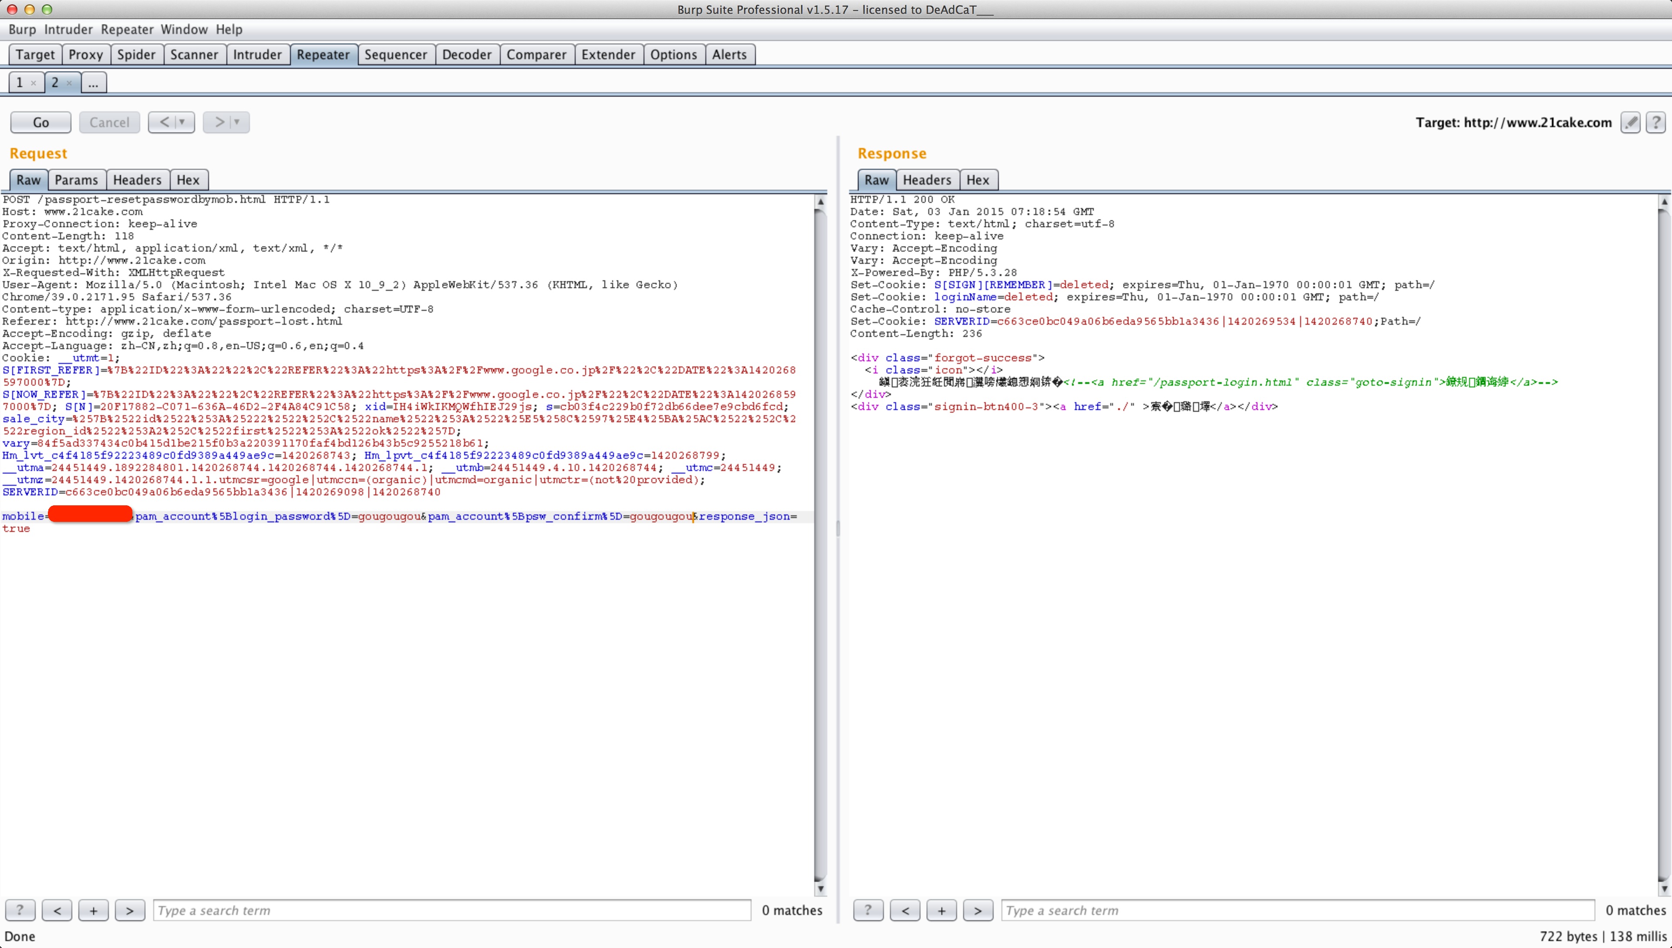The height and width of the screenshot is (948, 1672).
Task: Click the 'Content-Length: 118' request header
Action: click(68, 236)
